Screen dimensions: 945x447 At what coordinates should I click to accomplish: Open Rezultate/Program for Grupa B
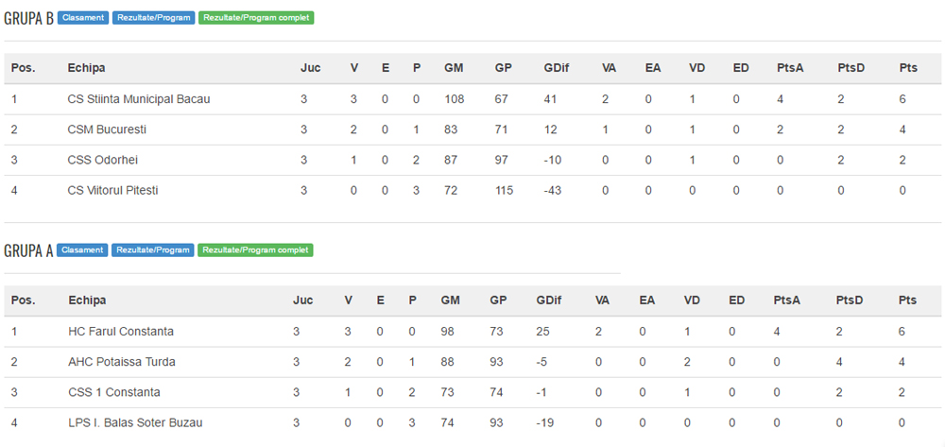(x=153, y=18)
